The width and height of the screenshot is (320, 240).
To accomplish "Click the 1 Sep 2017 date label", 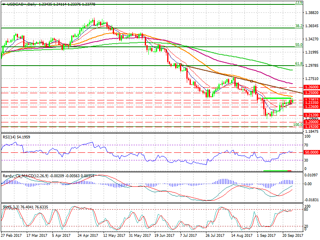I will coord(266,236).
